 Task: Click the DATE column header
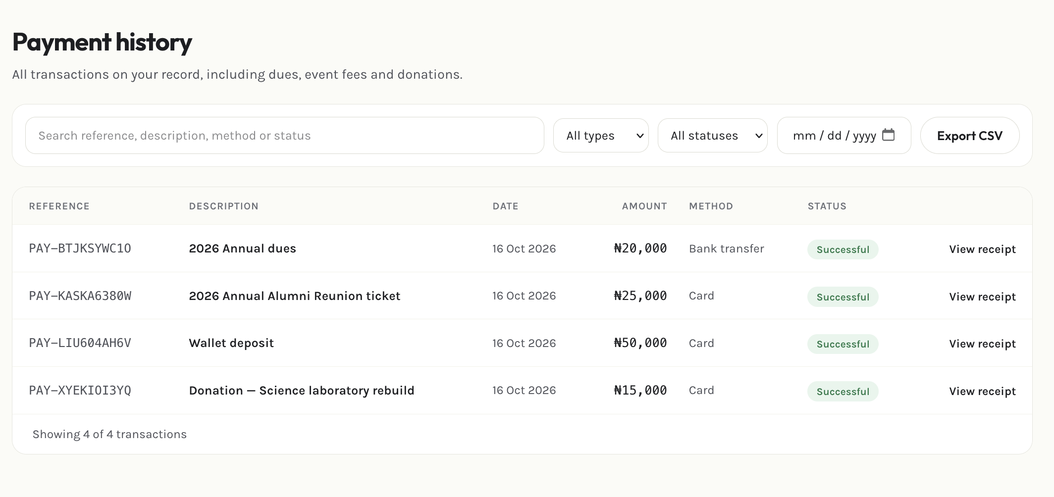(x=506, y=206)
